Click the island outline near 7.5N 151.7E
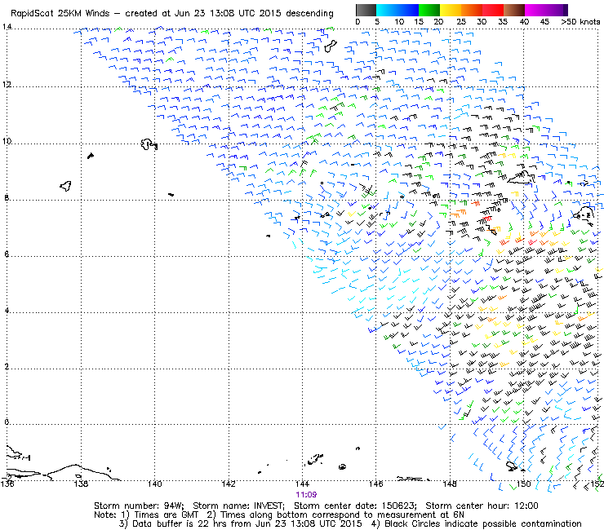The image size is (604, 530). pyautogui.click(x=584, y=214)
